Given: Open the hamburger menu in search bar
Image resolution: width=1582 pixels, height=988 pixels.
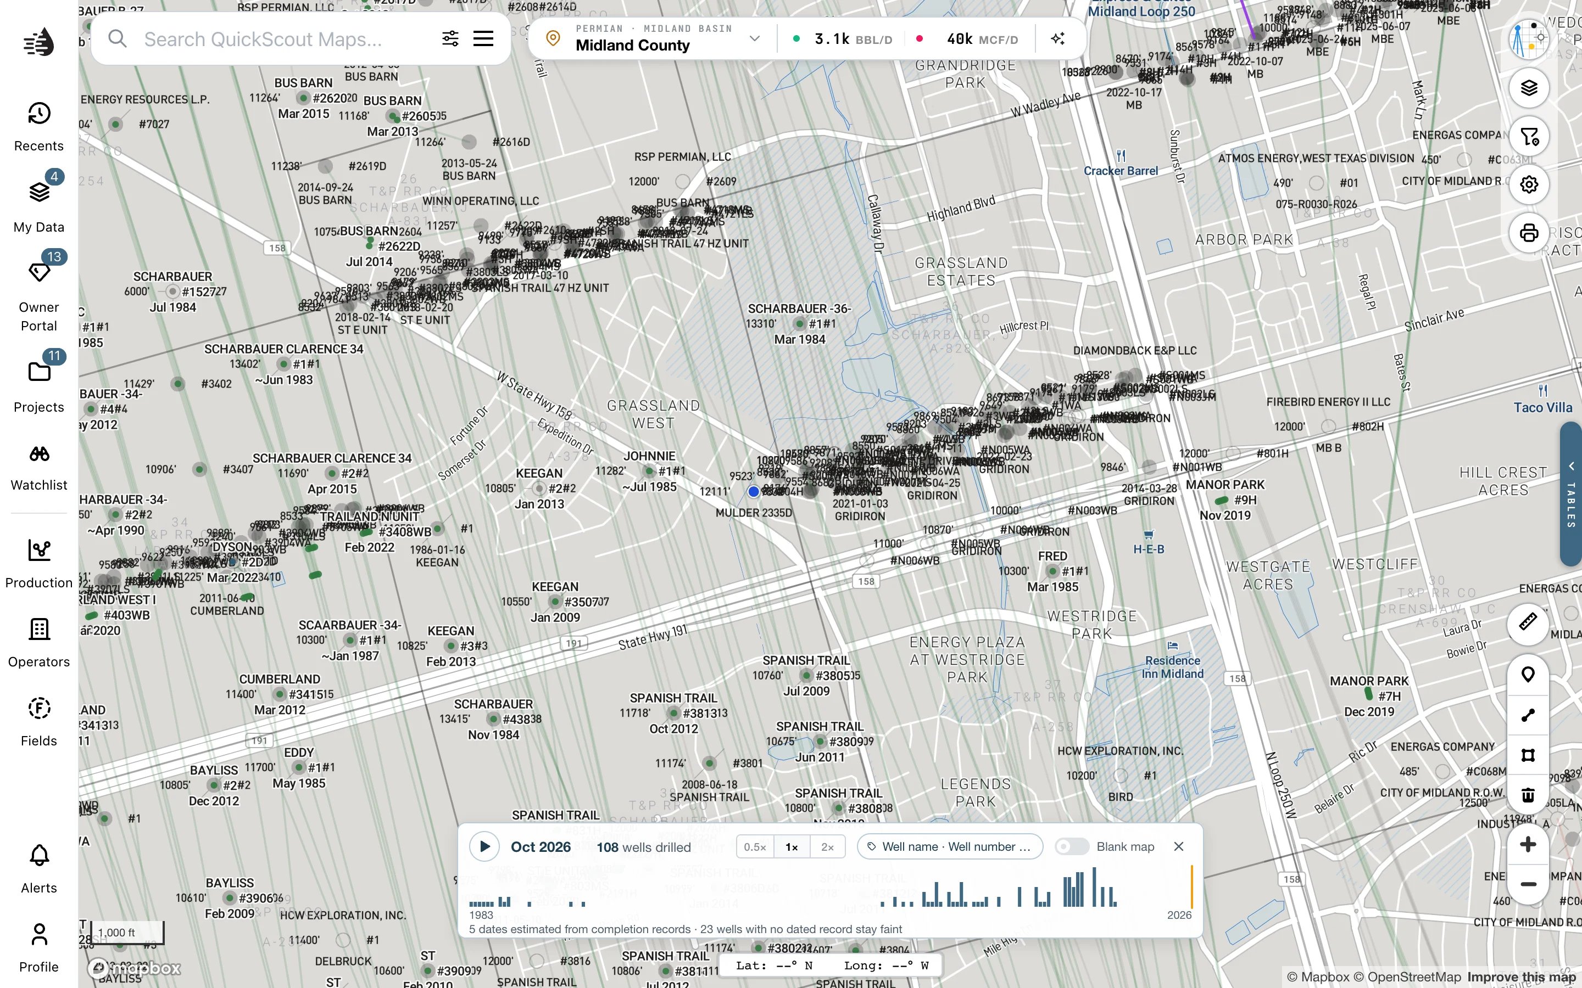Looking at the screenshot, I should [483, 38].
